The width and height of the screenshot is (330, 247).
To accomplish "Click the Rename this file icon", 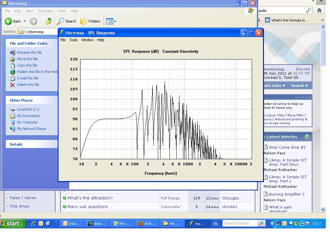I will coord(13,52).
